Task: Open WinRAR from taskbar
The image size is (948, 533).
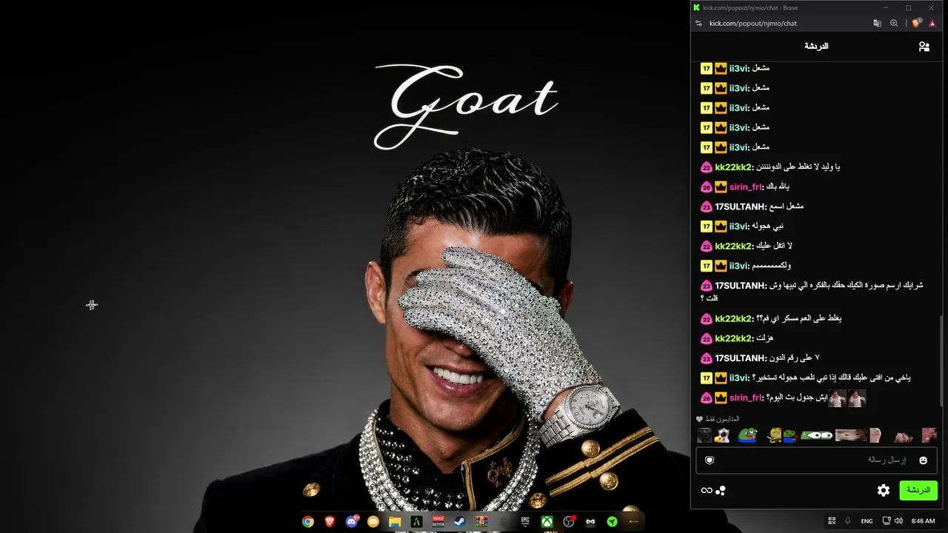Action: pyautogui.click(x=481, y=522)
